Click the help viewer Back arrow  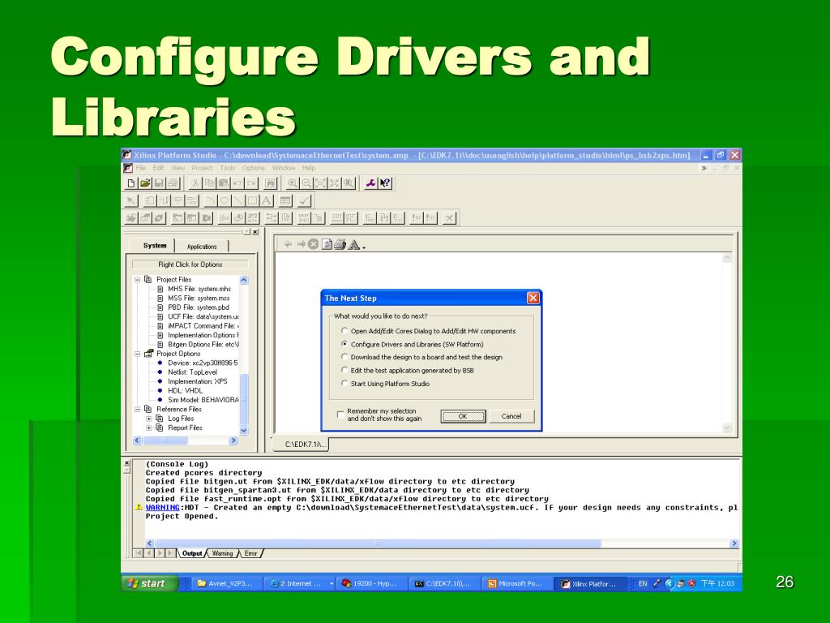pos(288,244)
